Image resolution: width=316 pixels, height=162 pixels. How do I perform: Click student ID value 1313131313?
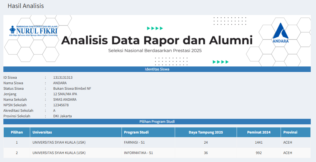tap(63, 77)
